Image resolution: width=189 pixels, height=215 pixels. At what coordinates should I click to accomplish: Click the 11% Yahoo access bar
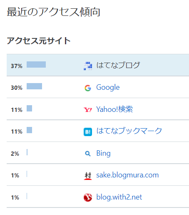click(x=29, y=108)
